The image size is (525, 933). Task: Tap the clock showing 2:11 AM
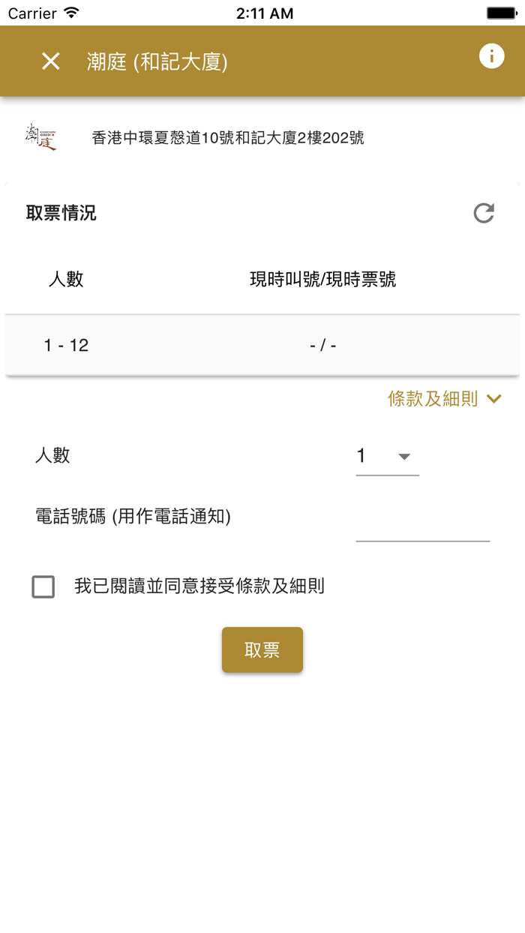[x=262, y=12]
